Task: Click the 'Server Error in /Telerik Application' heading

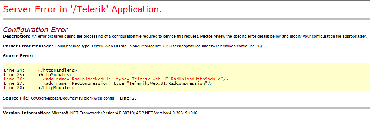Action: click(x=82, y=9)
